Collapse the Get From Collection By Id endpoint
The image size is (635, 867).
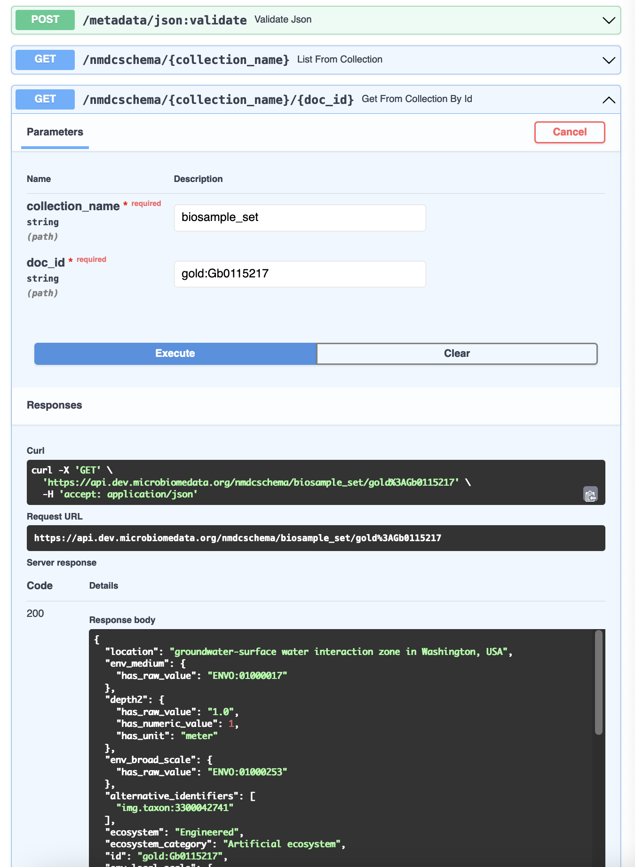pyautogui.click(x=609, y=100)
